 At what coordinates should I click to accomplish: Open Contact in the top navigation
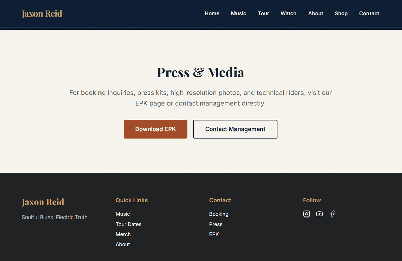tap(369, 13)
